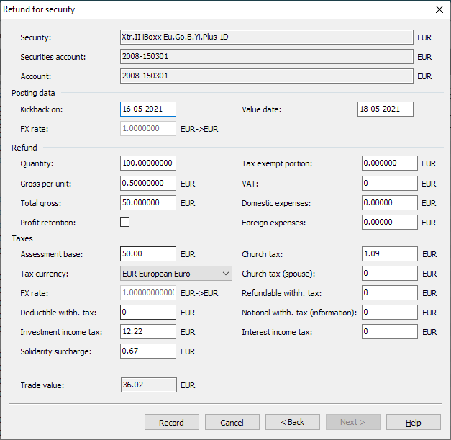Go back with the < Back button

(x=292, y=423)
